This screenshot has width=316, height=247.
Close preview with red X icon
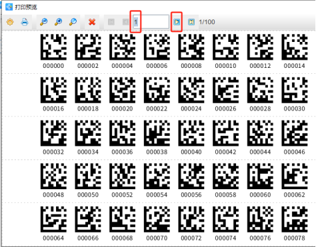tap(92, 22)
